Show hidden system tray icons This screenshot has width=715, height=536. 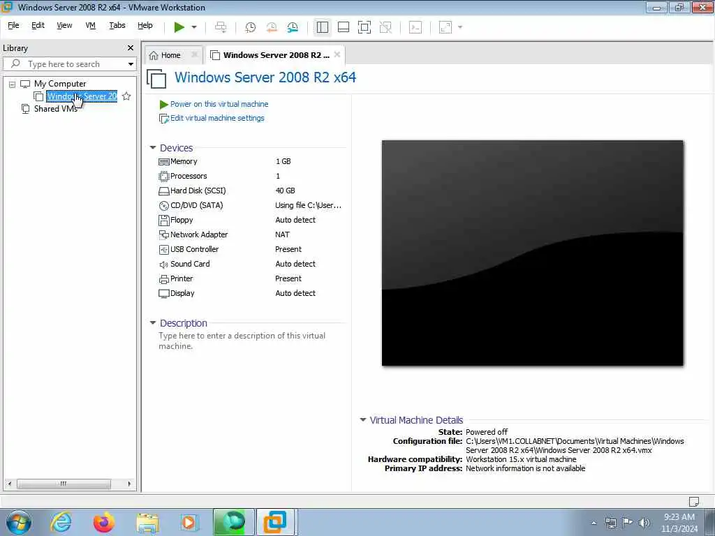[594, 523]
